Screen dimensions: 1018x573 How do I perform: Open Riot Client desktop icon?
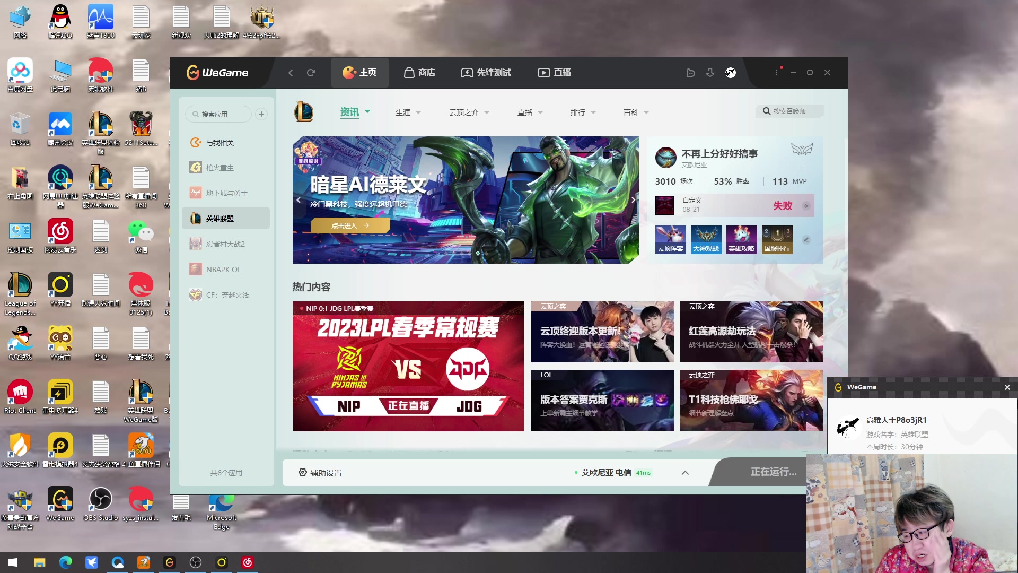[20, 397]
